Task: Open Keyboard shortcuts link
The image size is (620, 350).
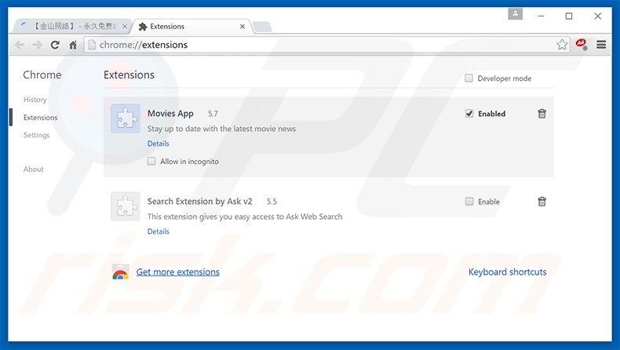Action: (x=507, y=272)
